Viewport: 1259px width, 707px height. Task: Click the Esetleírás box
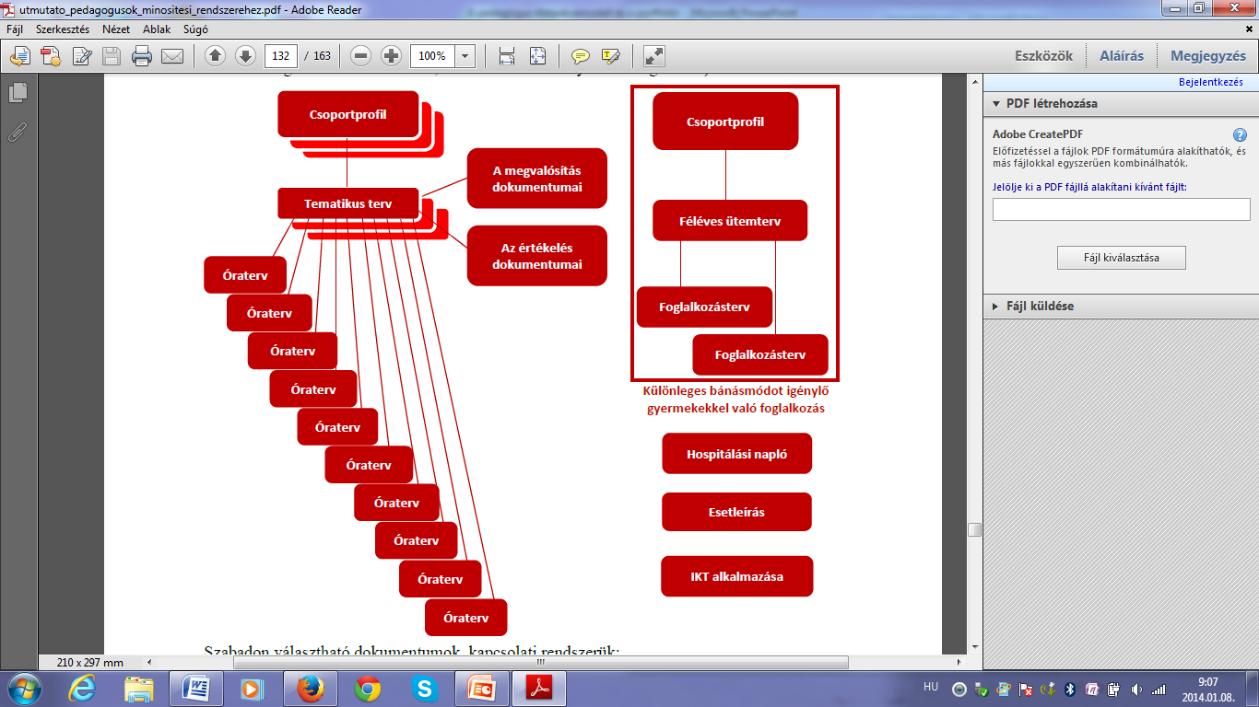coord(736,512)
